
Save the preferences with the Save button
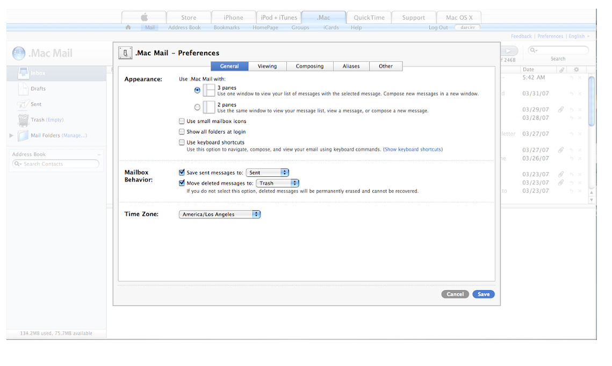(484, 294)
